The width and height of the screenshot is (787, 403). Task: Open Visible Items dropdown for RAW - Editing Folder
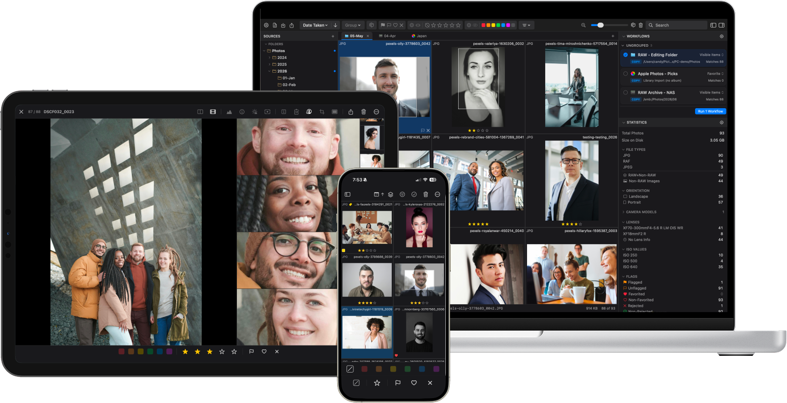(711, 55)
